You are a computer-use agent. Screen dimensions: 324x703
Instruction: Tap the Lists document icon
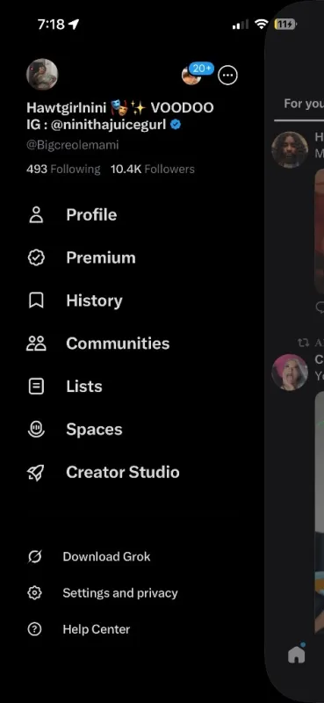tap(36, 386)
